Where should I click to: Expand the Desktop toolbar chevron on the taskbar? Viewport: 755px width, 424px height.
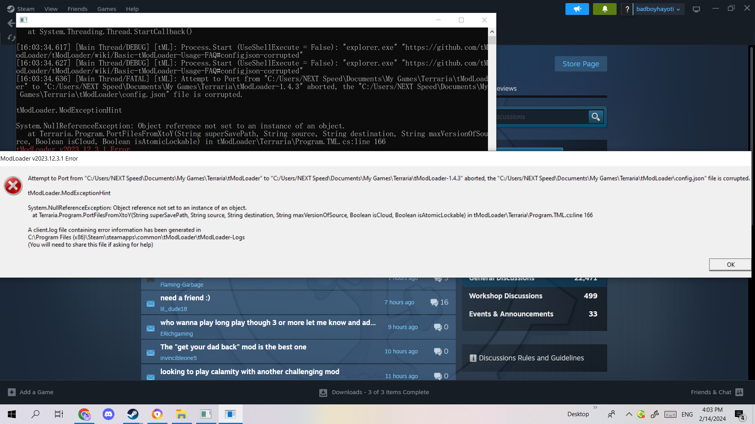596,408
